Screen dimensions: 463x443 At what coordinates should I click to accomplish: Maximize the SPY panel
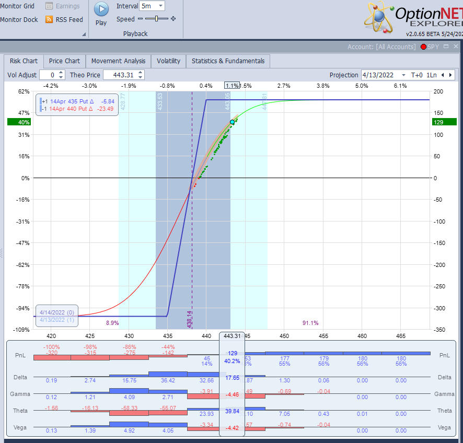click(x=446, y=46)
